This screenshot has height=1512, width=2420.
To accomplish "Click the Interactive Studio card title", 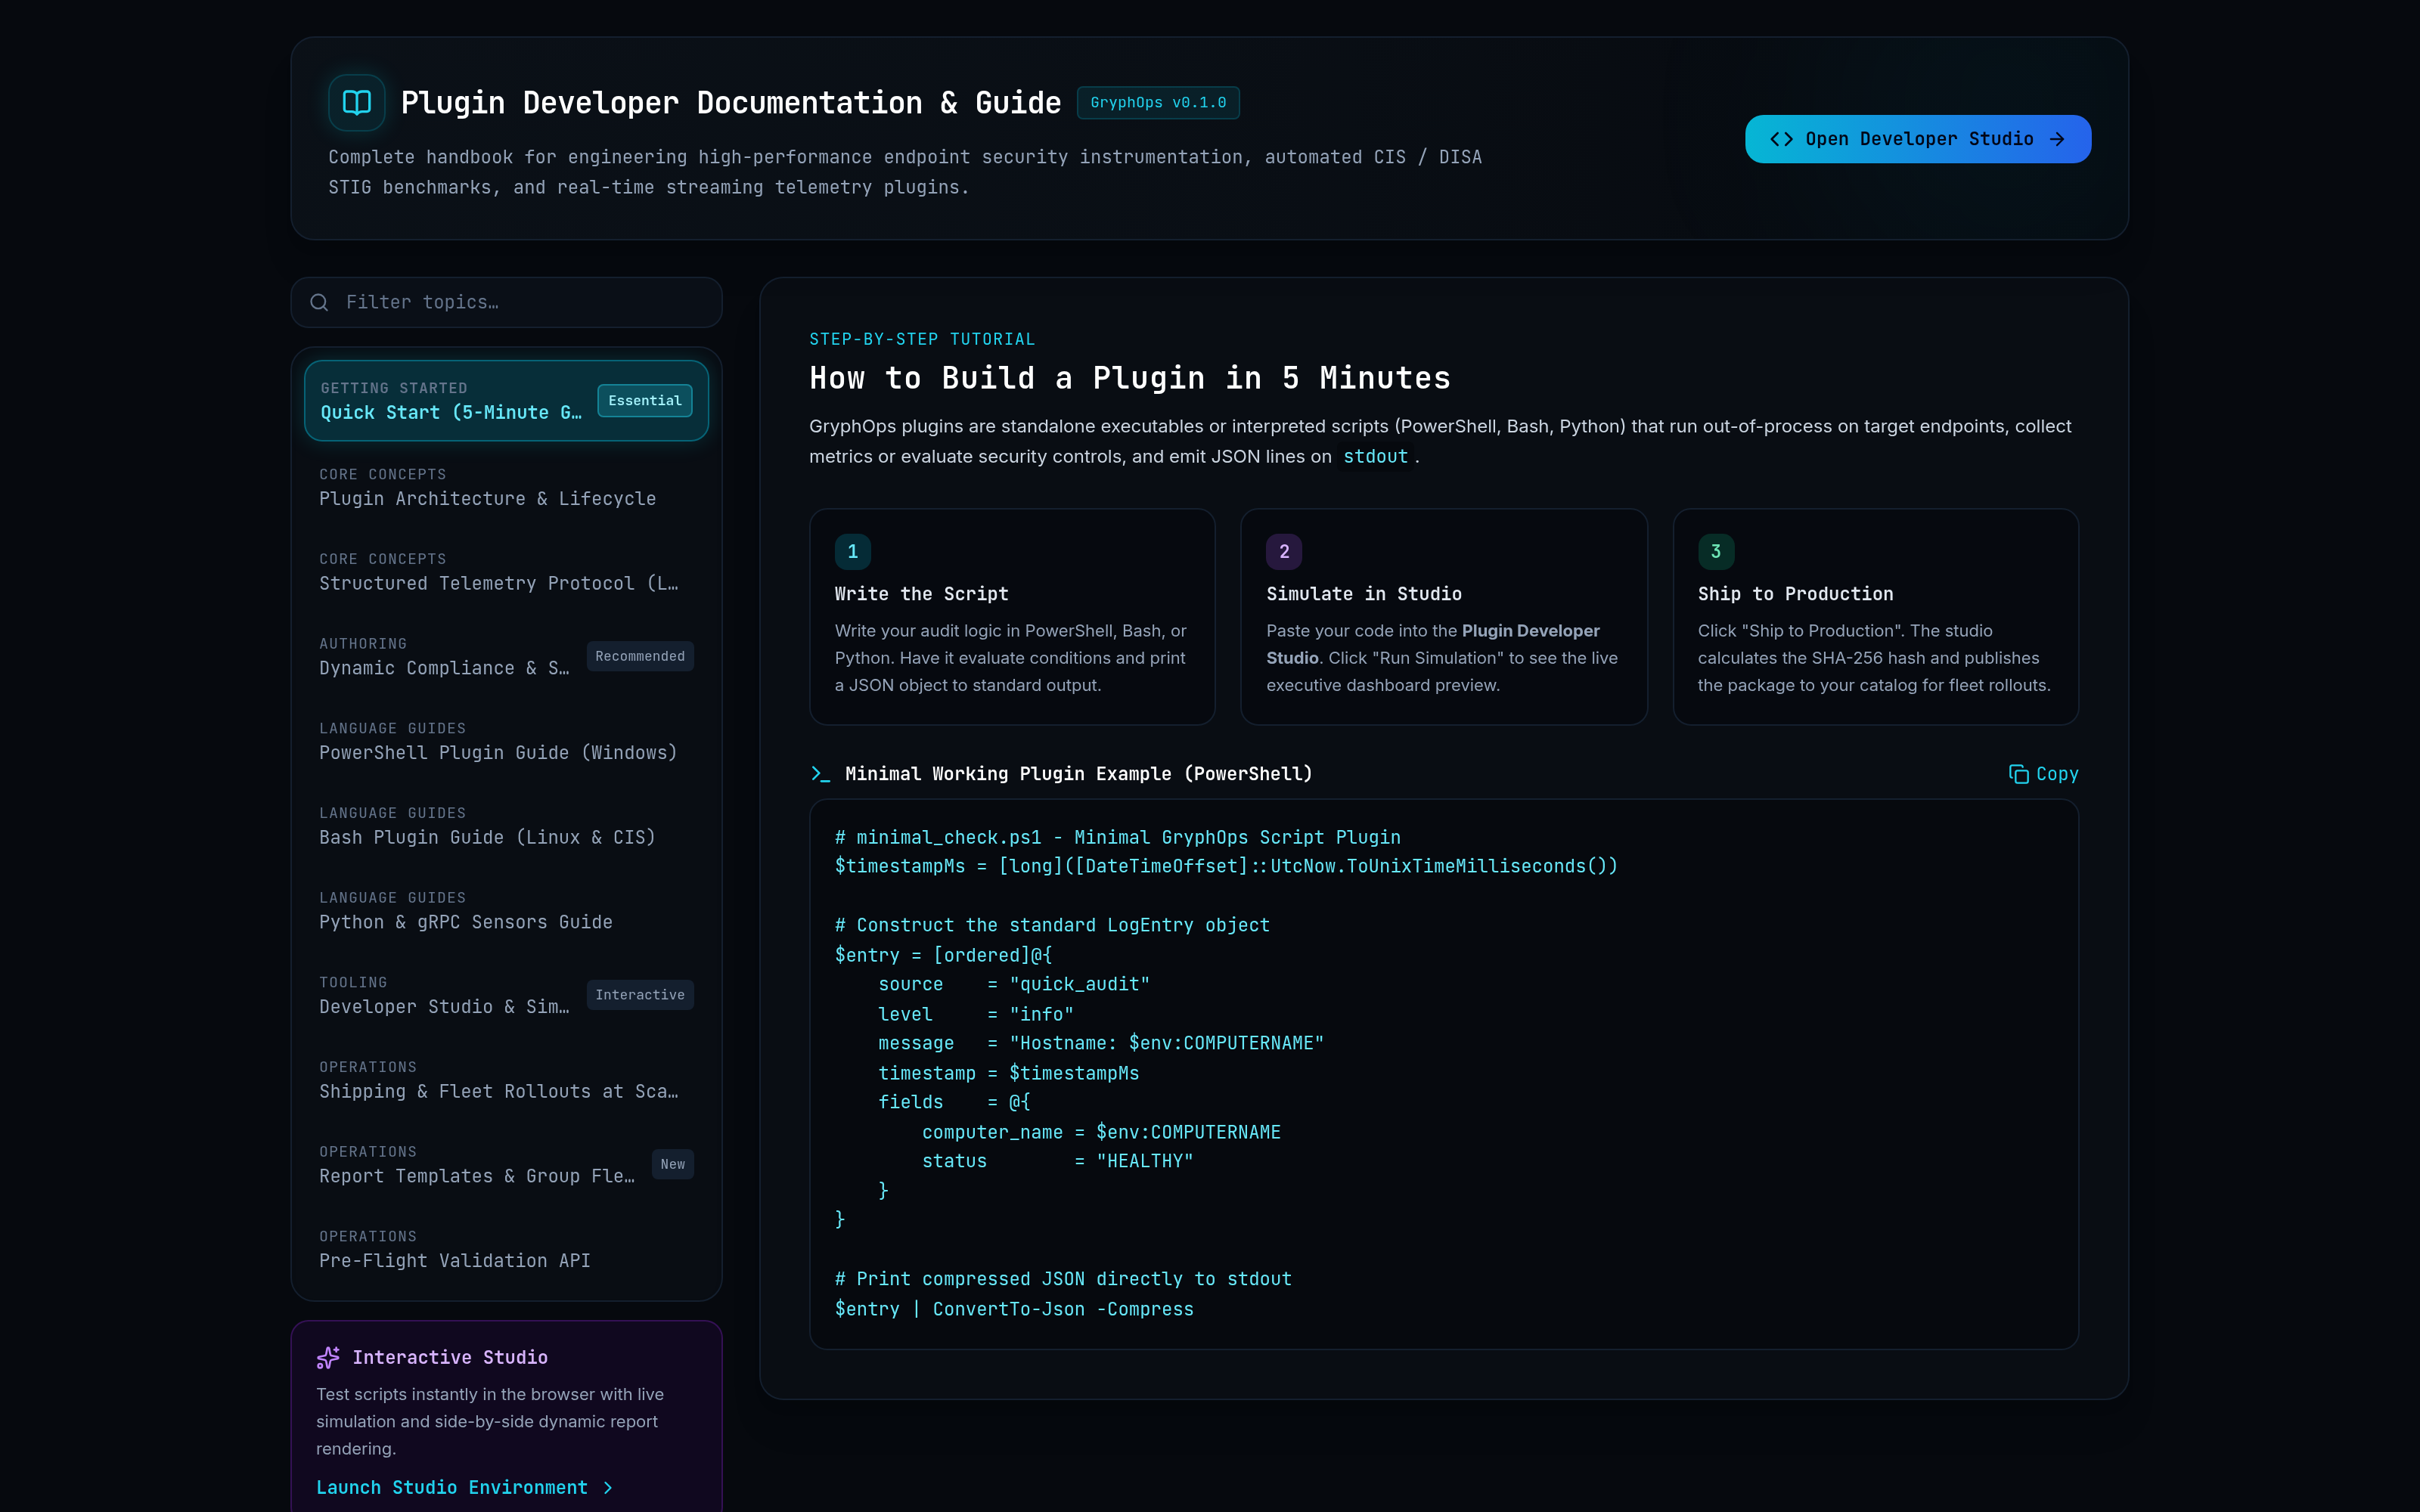I will 450,1357.
